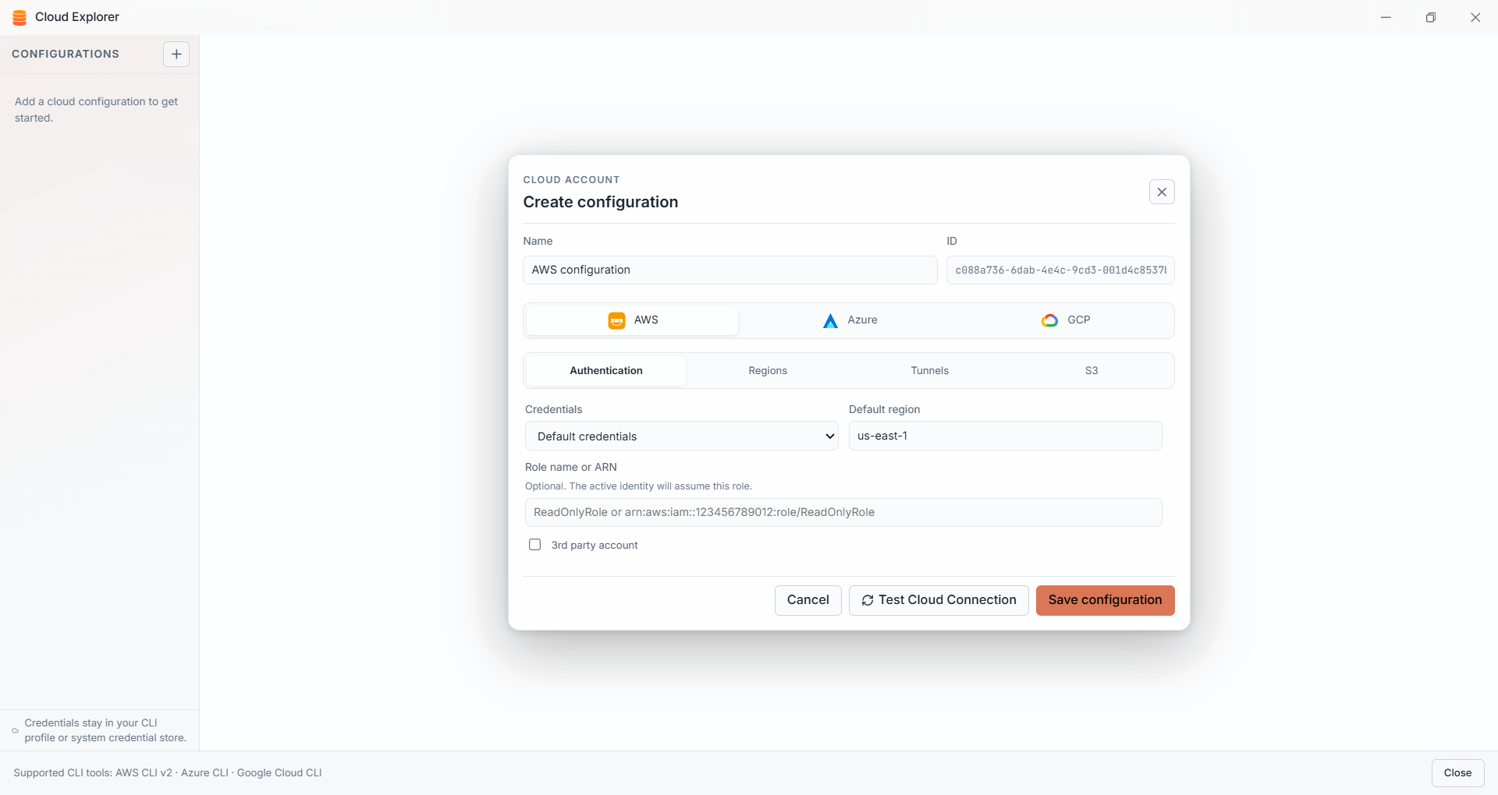
Task: Switch to the Tunnels tab
Action: coord(929,371)
